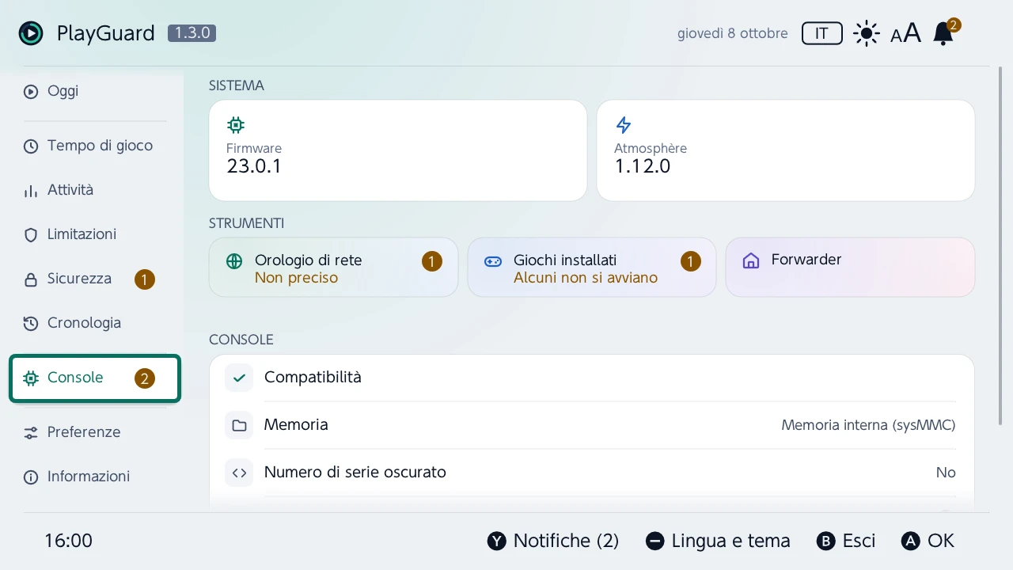Click the B Esci footer button
Screen dimensions: 1013x570
pos(846,541)
